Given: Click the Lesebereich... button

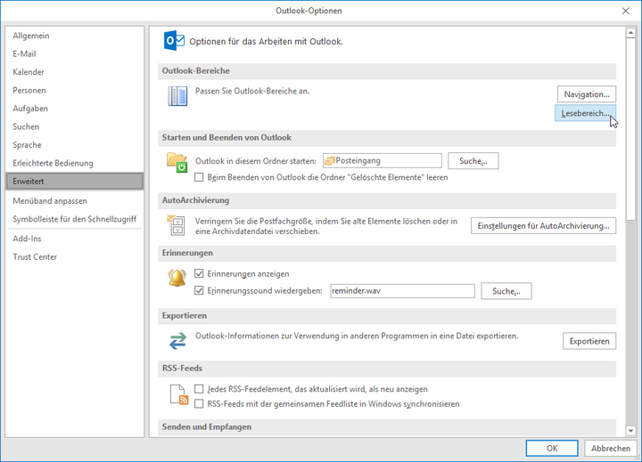Looking at the screenshot, I should point(585,113).
